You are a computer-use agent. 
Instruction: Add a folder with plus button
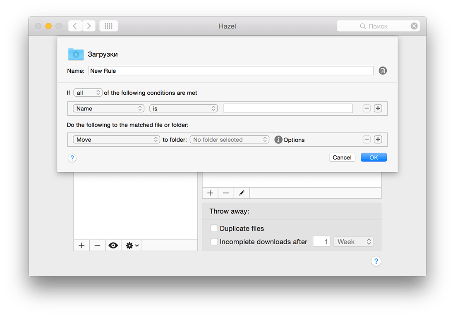(81, 245)
